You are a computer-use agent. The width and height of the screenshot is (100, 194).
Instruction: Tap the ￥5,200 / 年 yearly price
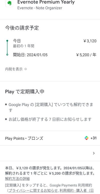(86, 55)
